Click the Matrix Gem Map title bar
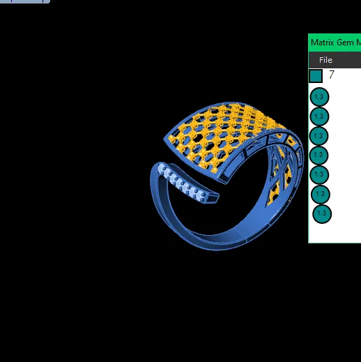The height and width of the screenshot is (362, 361). coord(335,43)
